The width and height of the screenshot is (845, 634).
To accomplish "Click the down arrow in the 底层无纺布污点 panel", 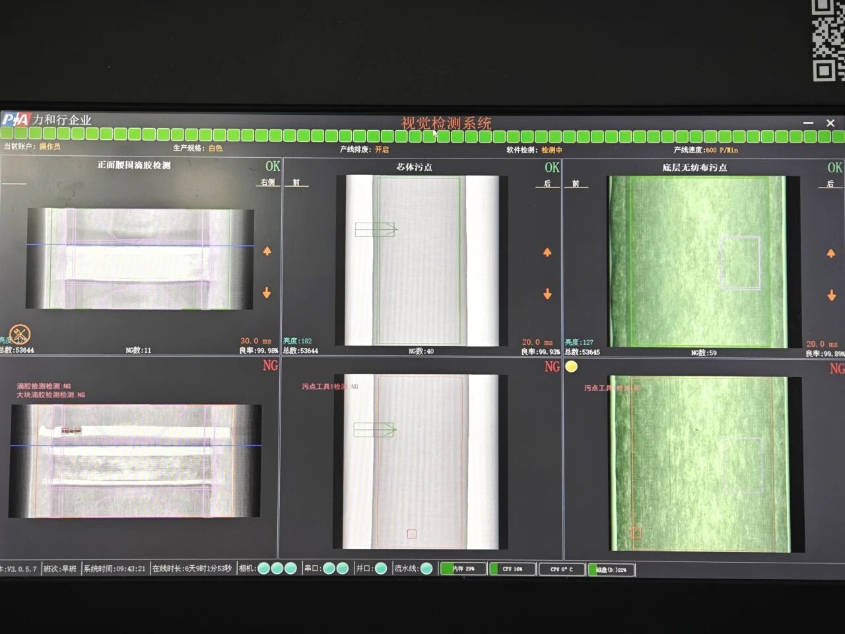I will [x=831, y=296].
